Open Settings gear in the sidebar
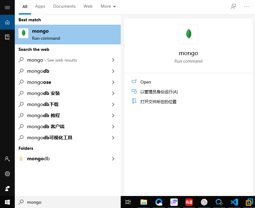 coord(7,174)
